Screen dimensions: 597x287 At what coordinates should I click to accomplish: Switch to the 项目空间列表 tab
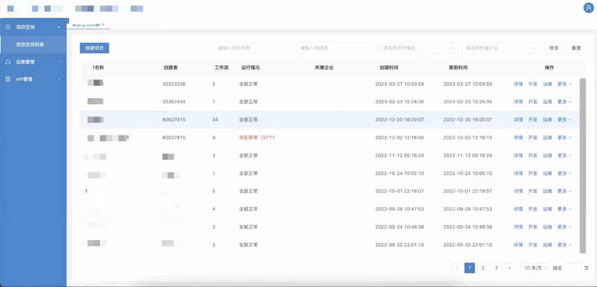click(86, 25)
